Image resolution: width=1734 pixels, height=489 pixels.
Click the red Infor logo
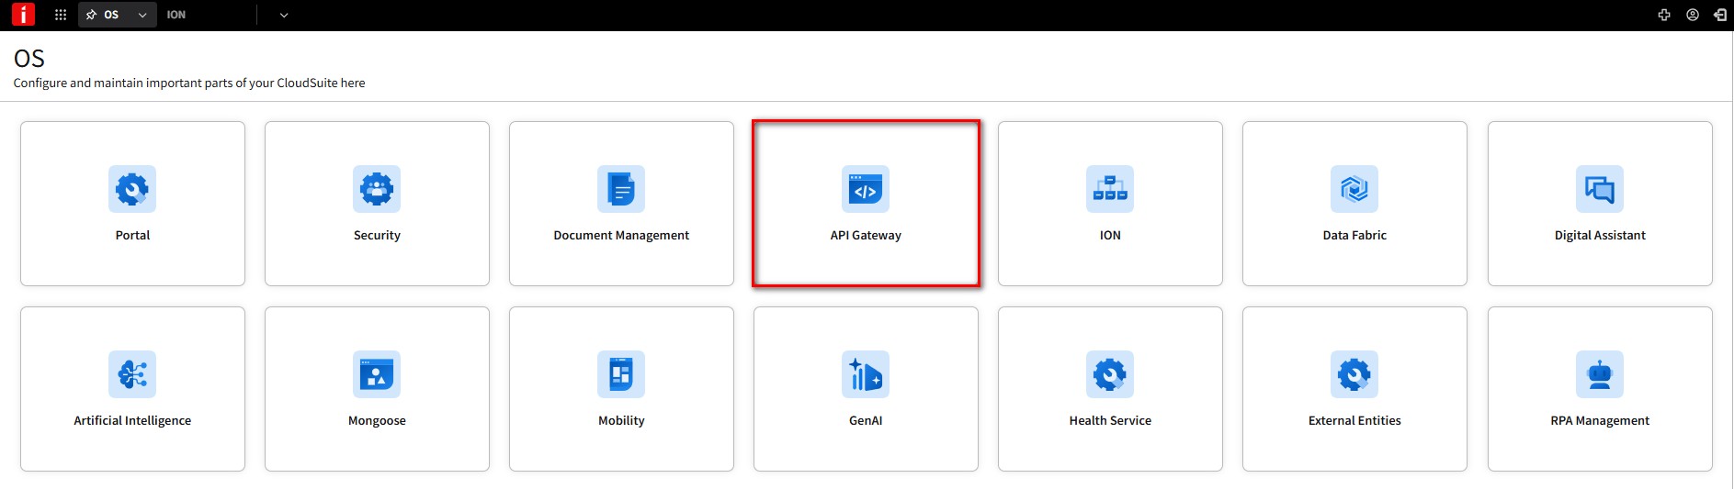23,15
